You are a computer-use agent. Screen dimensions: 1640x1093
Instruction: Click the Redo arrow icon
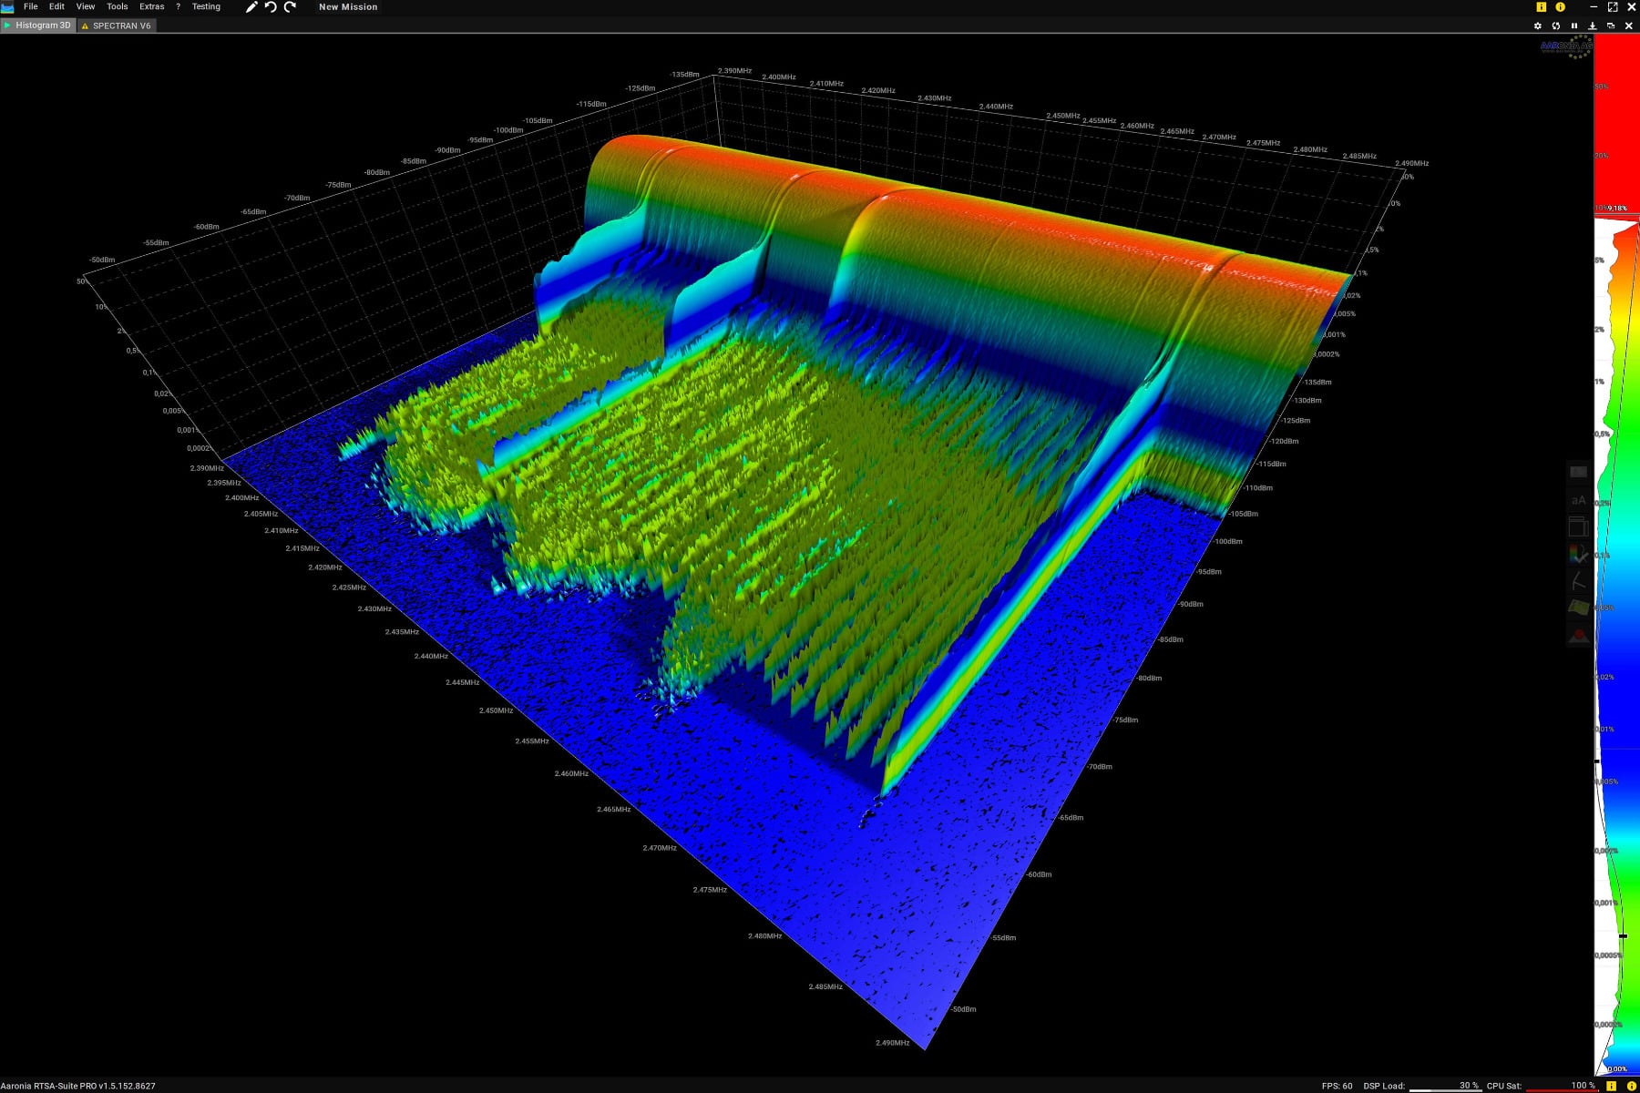coord(290,6)
